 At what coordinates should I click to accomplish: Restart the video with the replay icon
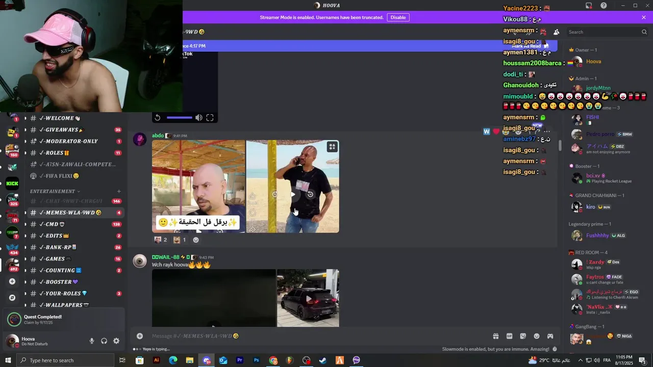[x=158, y=118]
